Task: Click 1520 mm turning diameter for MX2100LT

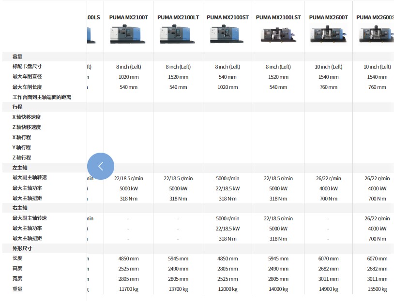Action: point(178,77)
